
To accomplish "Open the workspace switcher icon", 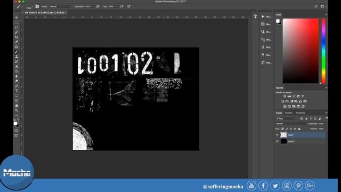I will click(322, 6).
